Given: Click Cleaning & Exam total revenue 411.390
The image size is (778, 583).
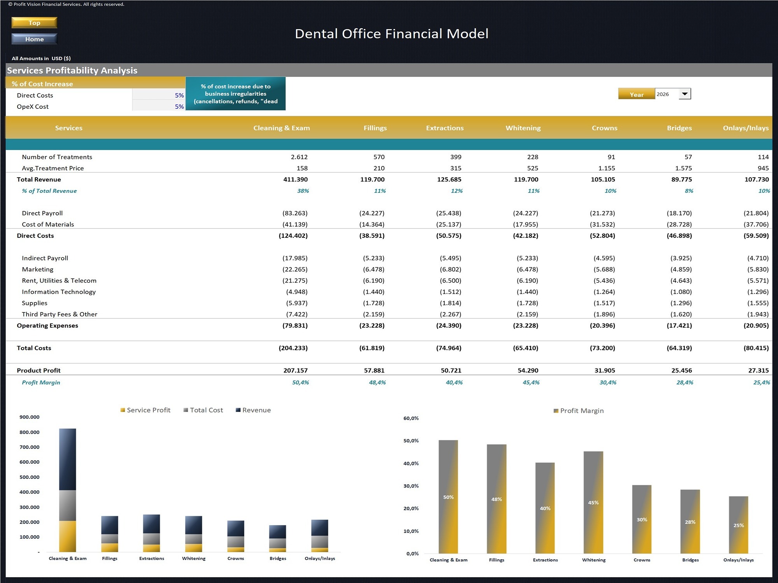Looking at the screenshot, I should point(295,180).
